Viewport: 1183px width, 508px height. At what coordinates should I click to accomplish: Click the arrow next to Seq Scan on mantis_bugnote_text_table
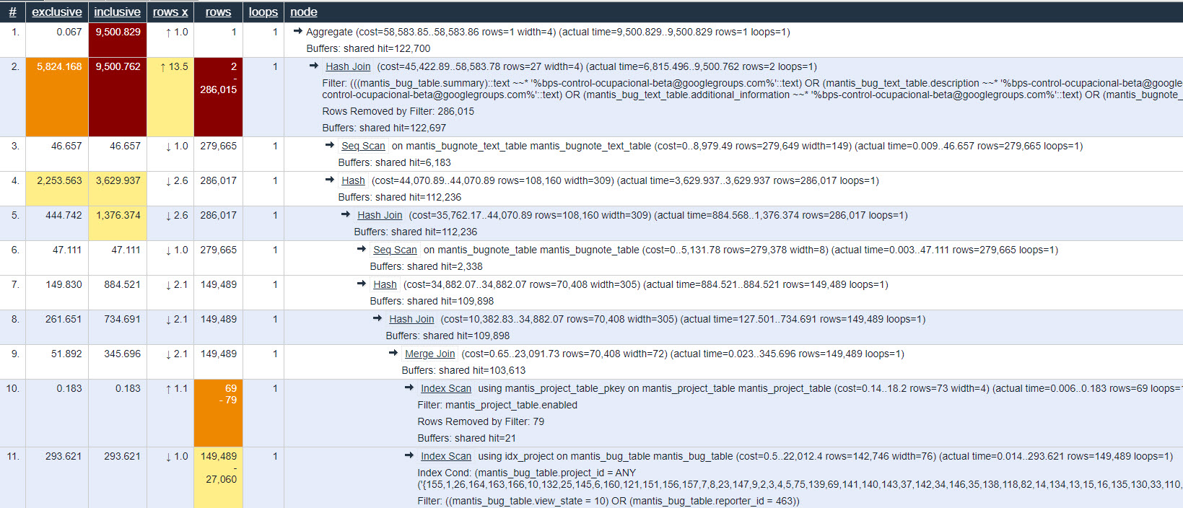pos(330,145)
